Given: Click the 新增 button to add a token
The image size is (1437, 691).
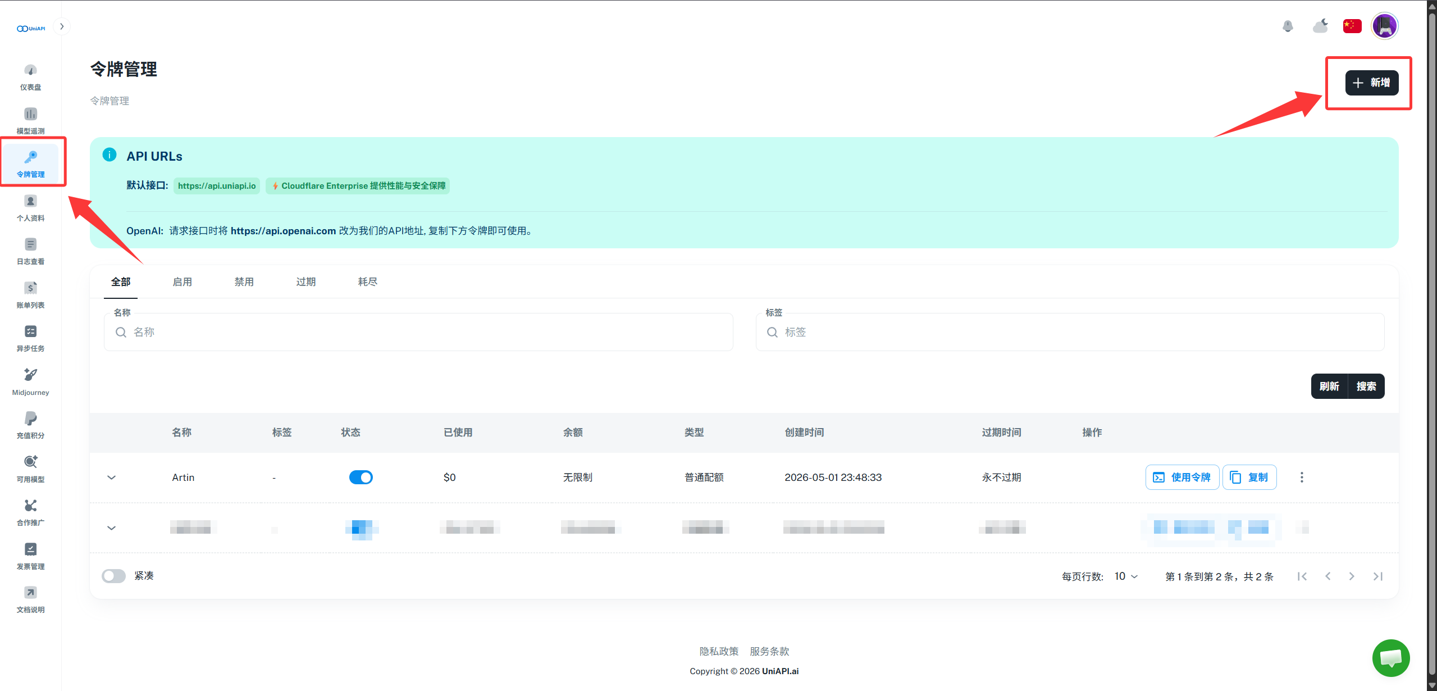Looking at the screenshot, I should tap(1371, 83).
